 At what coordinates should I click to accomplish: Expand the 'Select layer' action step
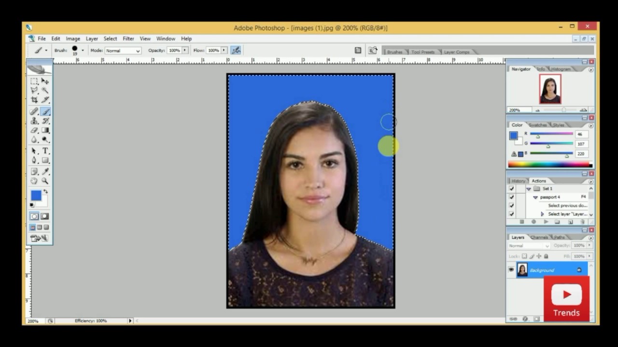tap(542, 214)
